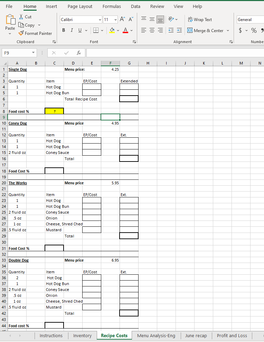
Task: Click Increase Indent icon
Action: (x=179, y=30)
